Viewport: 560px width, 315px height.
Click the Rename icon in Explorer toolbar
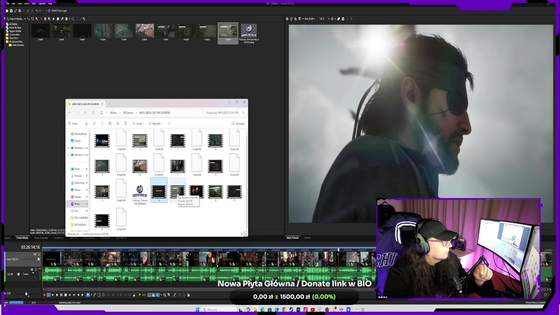point(110,123)
